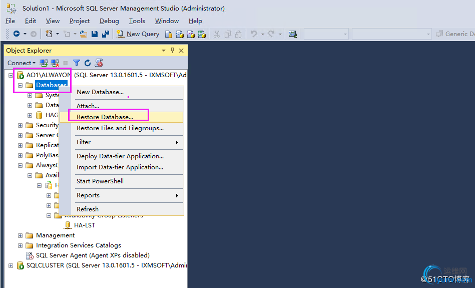The height and width of the screenshot is (288, 475).
Task: Choose Refresh from context menu
Action: [121, 209]
